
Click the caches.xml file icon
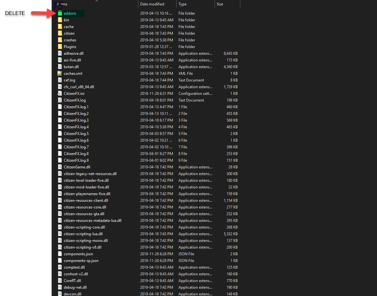pos(60,74)
